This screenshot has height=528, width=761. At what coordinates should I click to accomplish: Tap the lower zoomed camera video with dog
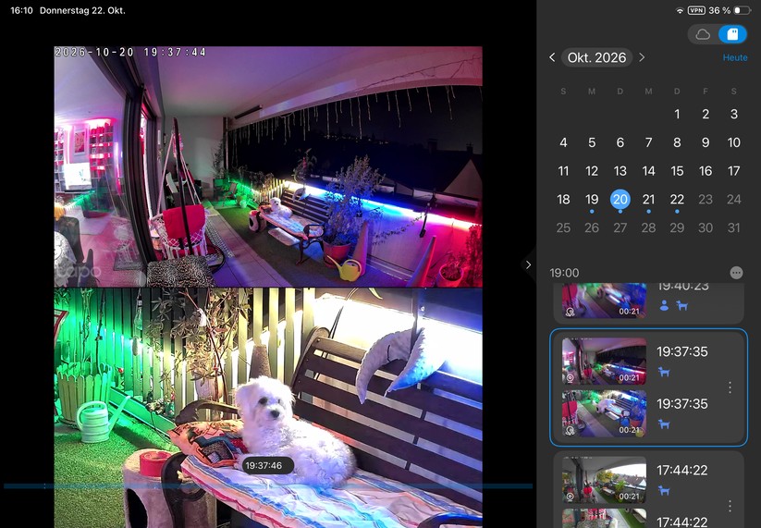click(268, 408)
